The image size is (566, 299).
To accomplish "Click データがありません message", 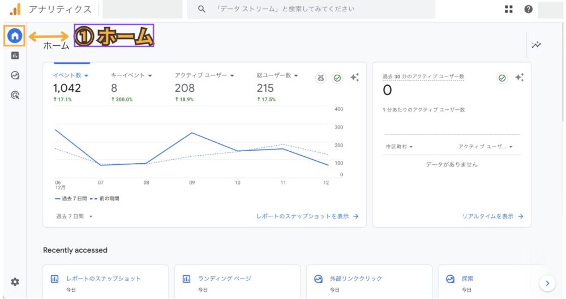I will pyautogui.click(x=452, y=165).
